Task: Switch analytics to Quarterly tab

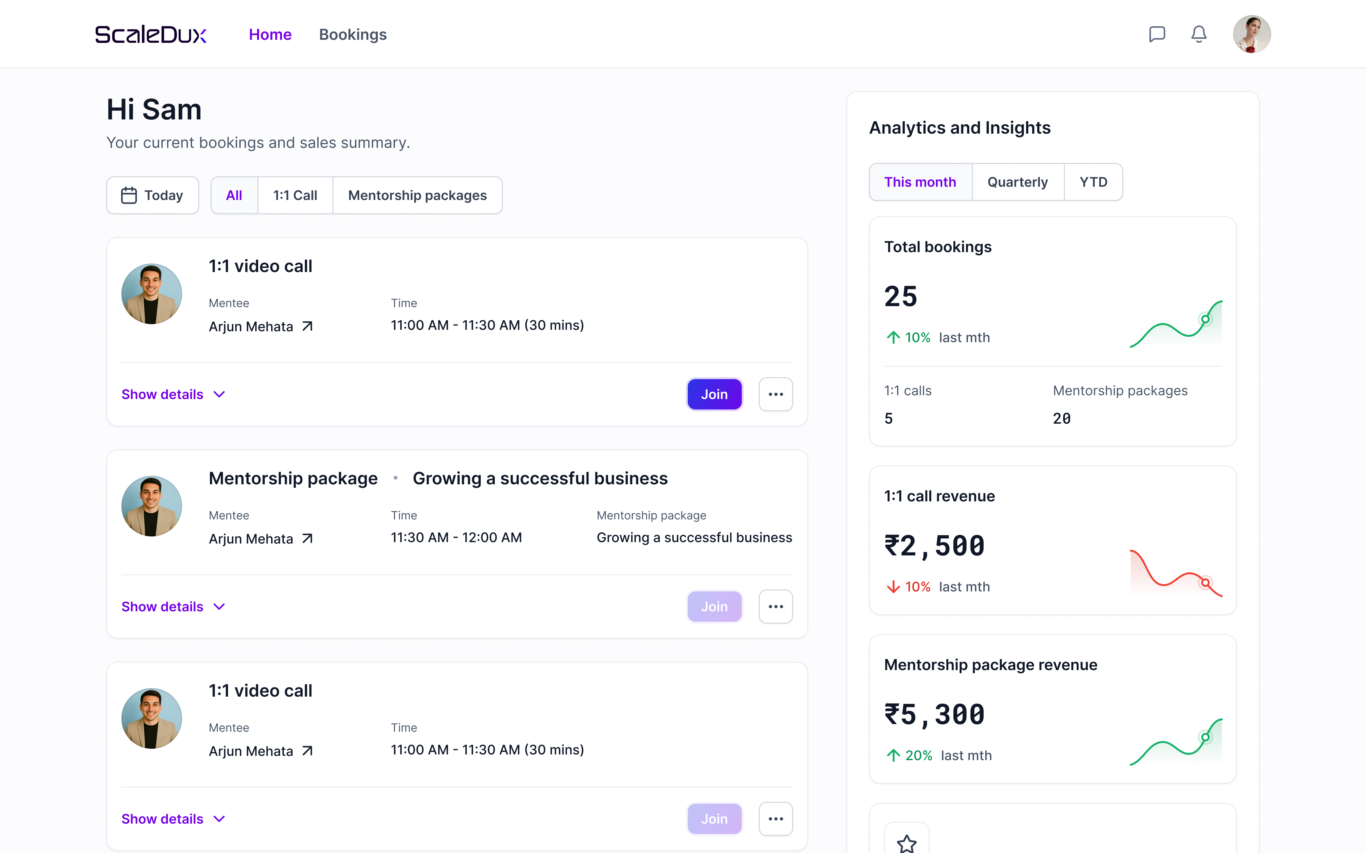Action: click(1017, 182)
